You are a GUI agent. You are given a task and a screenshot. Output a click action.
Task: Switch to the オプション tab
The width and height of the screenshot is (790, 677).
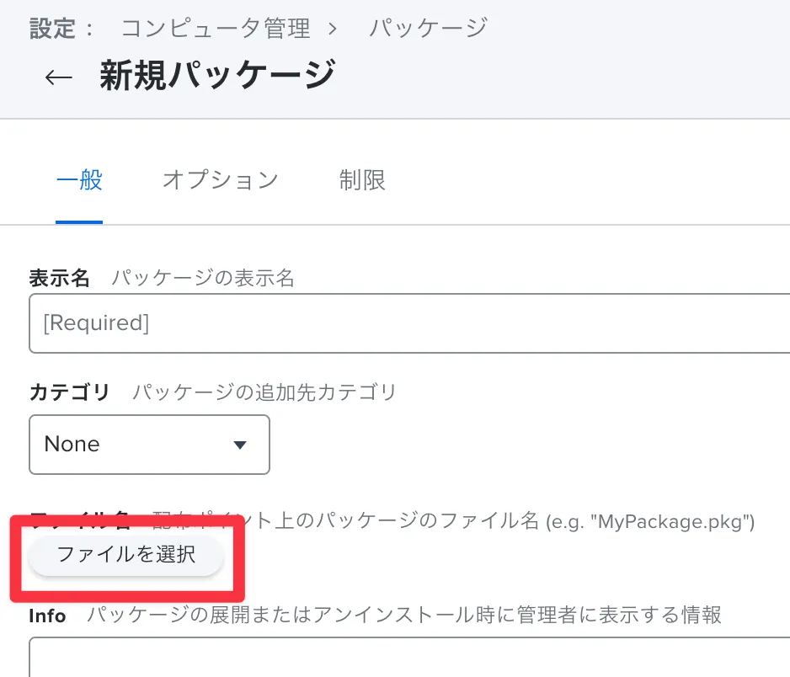(x=220, y=180)
